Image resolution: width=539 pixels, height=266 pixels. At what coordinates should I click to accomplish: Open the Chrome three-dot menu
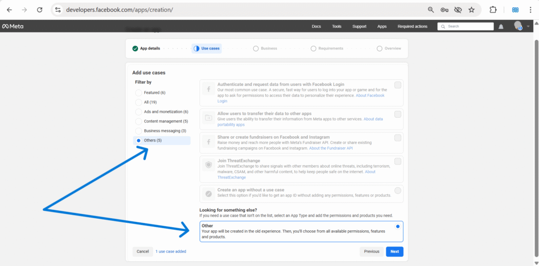[530, 9]
